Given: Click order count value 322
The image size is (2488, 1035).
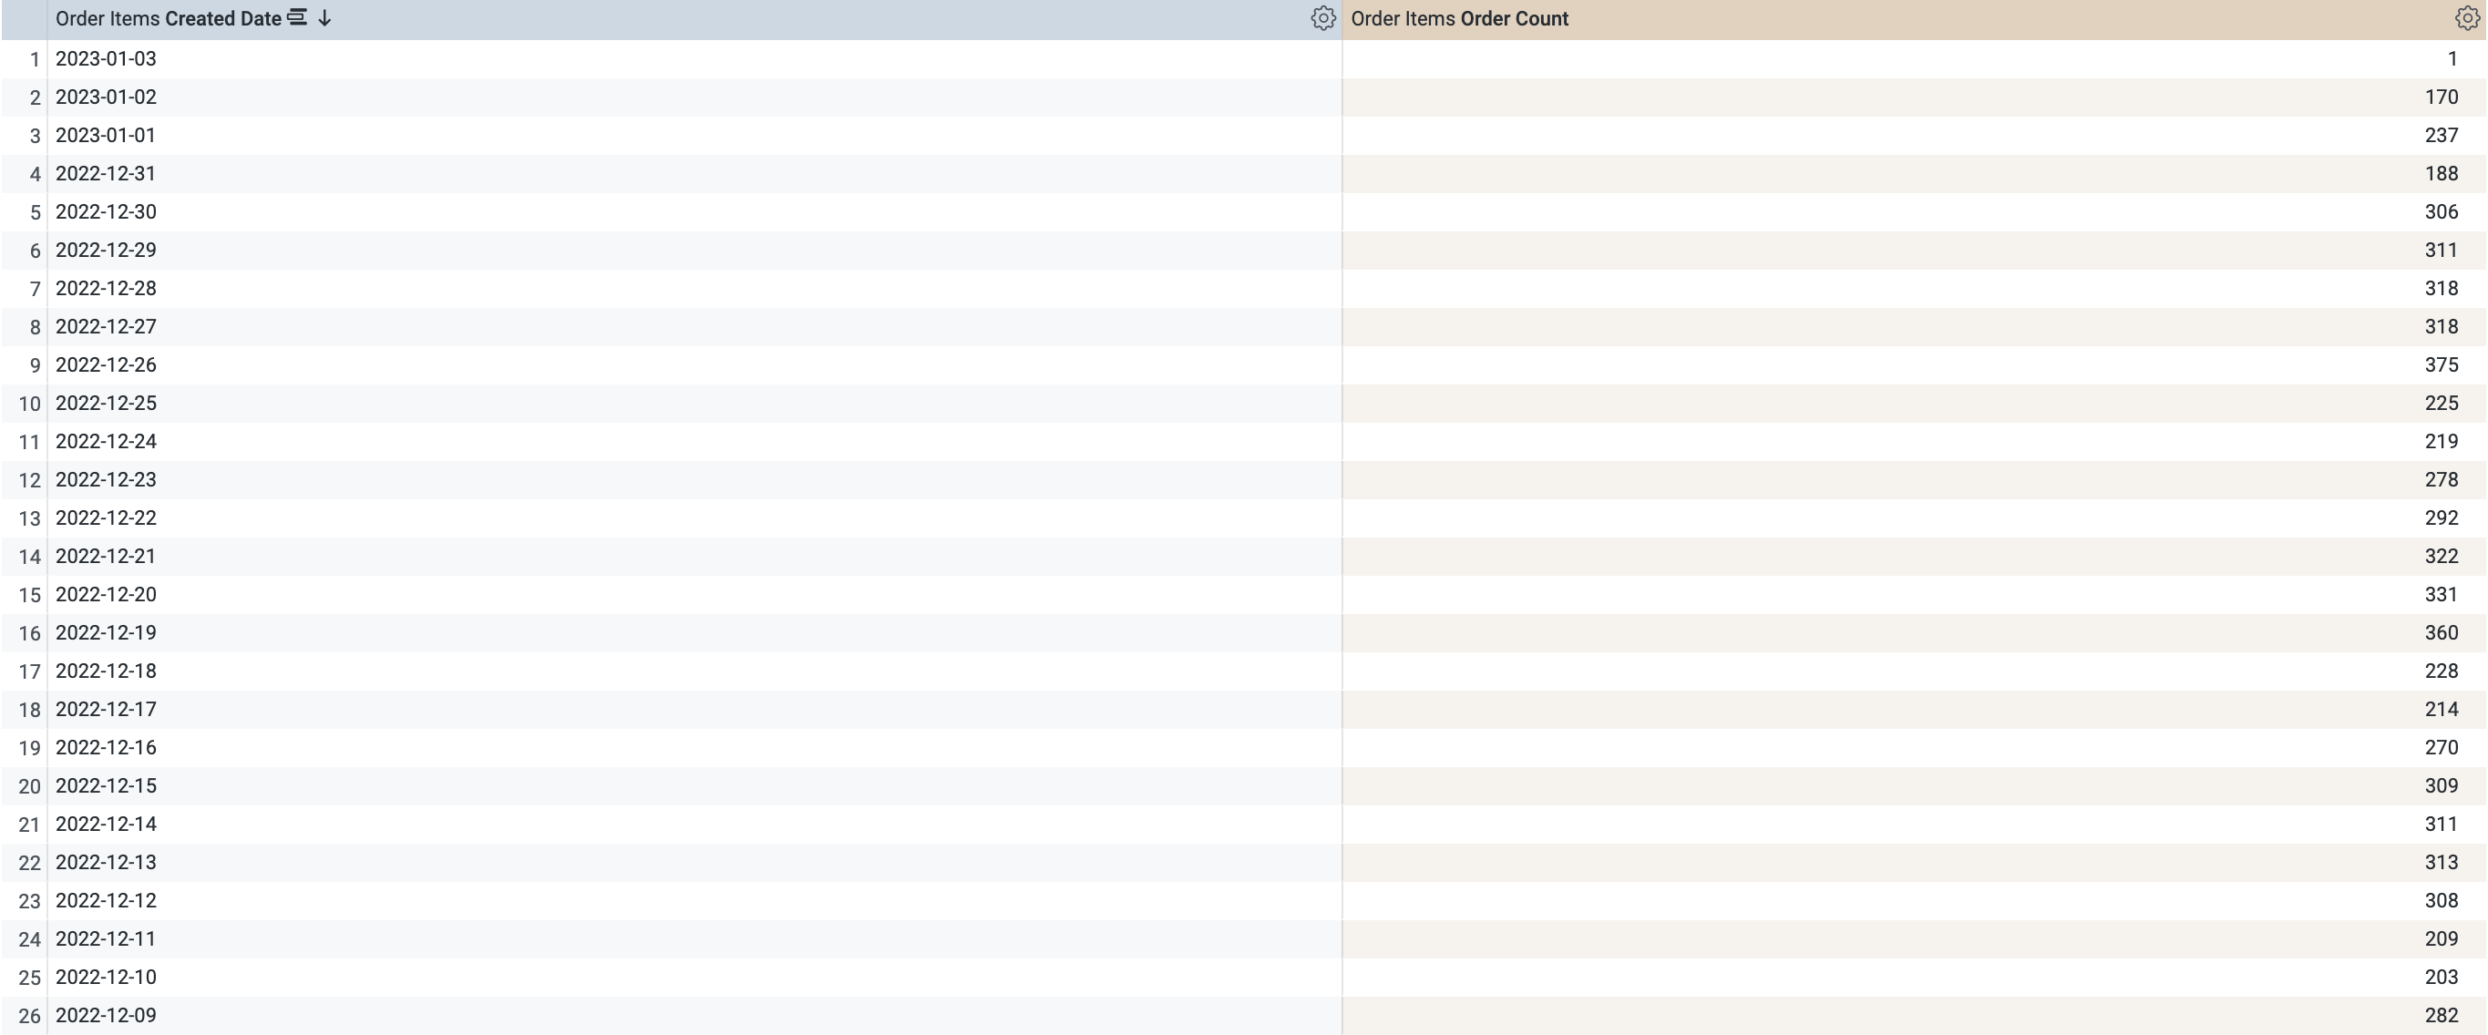Looking at the screenshot, I should tap(2442, 556).
